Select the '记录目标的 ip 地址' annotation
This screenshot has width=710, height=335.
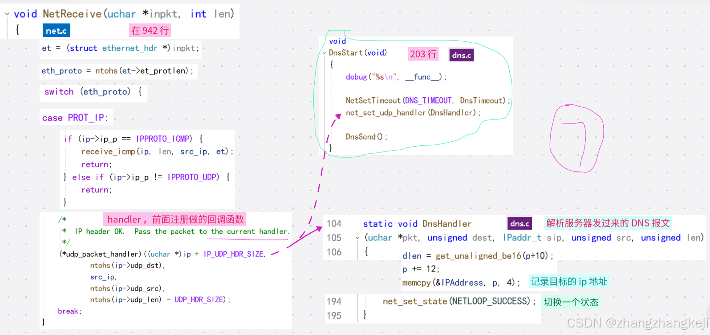coord(569,281)
